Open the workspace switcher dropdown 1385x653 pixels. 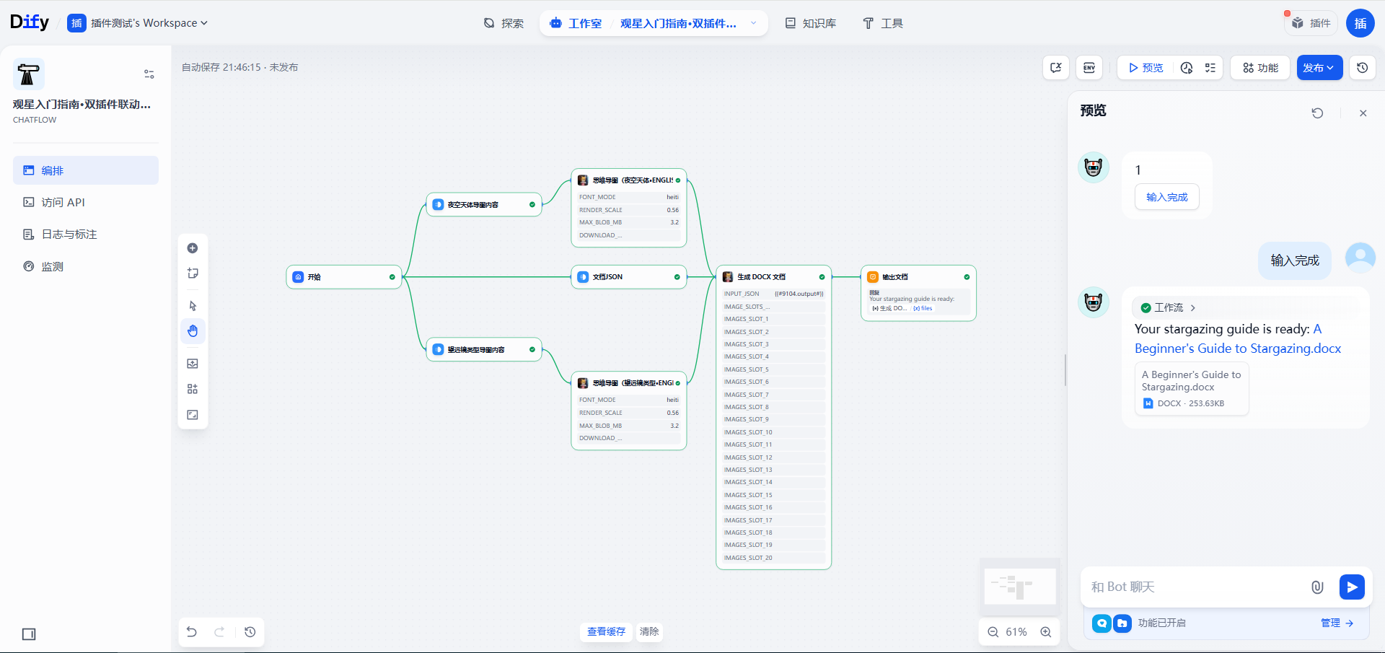(x=138, y=23)
